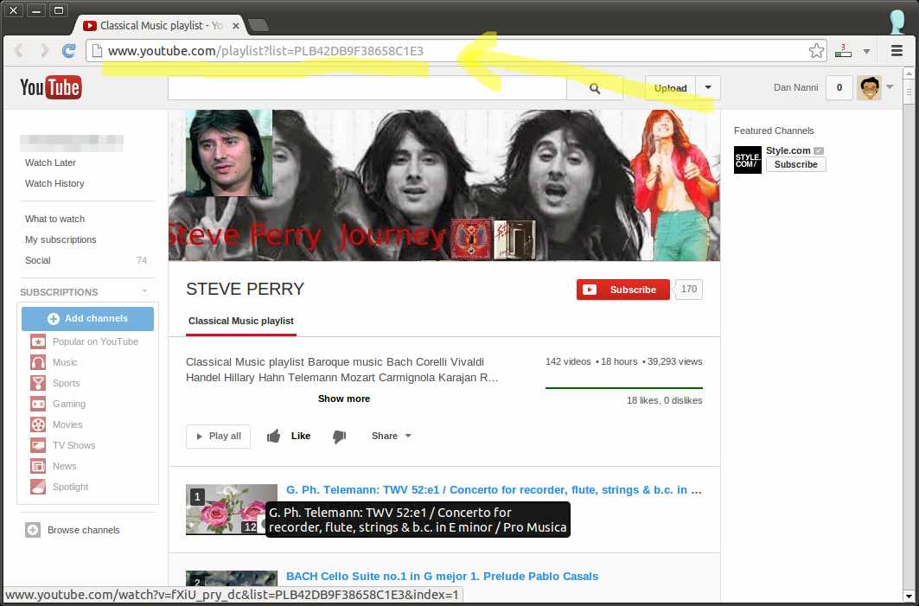Click the Add channels button
Image resolution: width=919 pixels, height=606 pixels.
pyautogui.click(x=88, y=319)
